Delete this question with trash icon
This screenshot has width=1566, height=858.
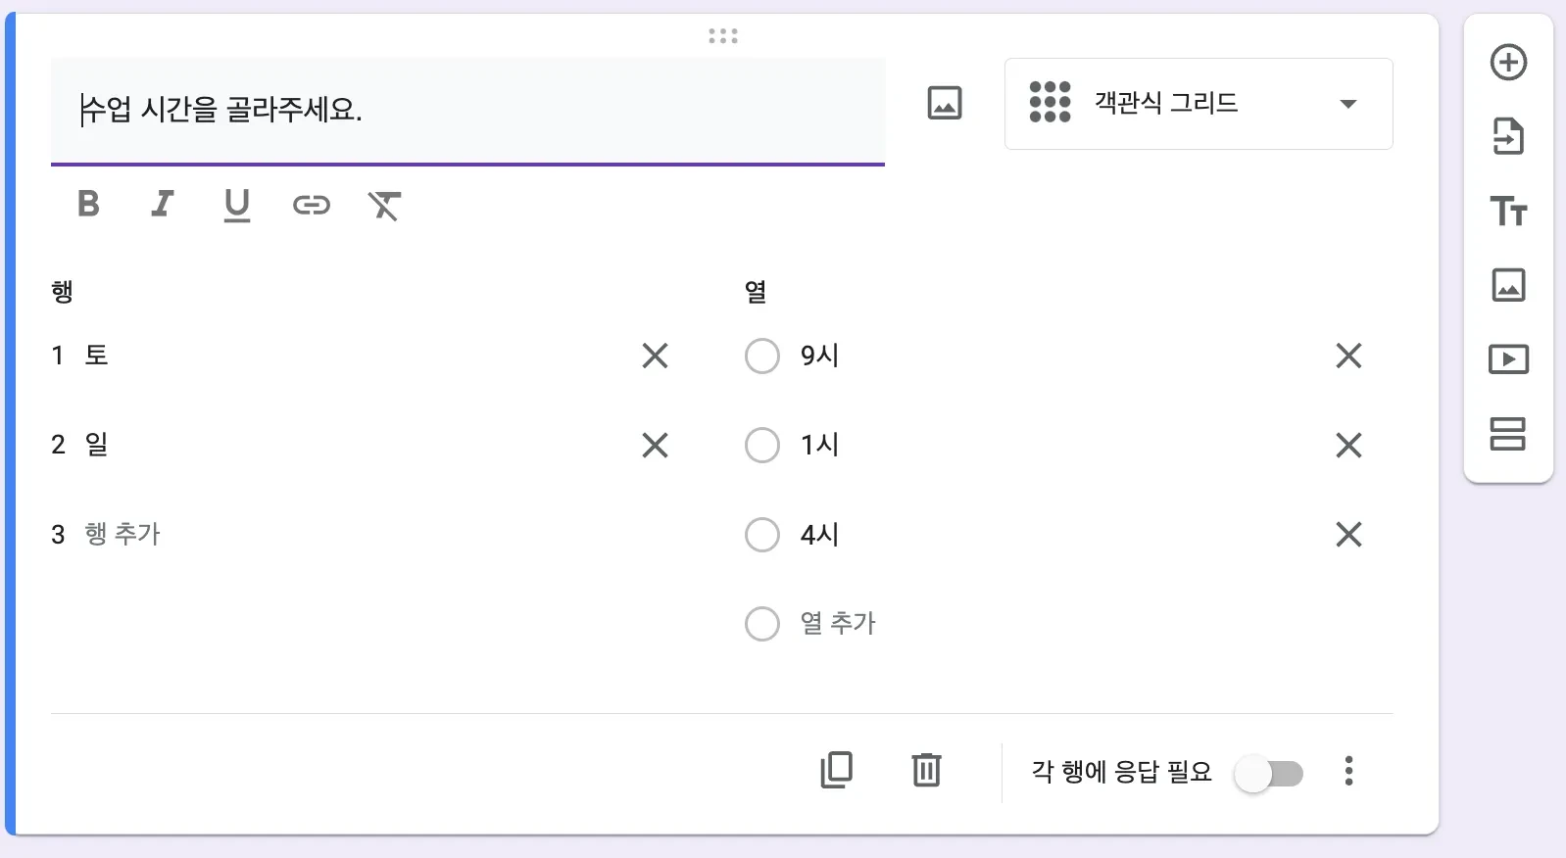pos(926,770)
